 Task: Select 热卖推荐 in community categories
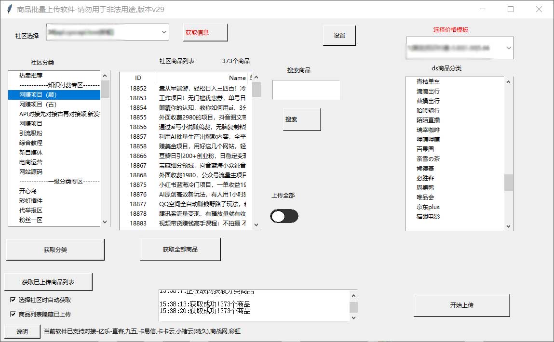point(54,76)
